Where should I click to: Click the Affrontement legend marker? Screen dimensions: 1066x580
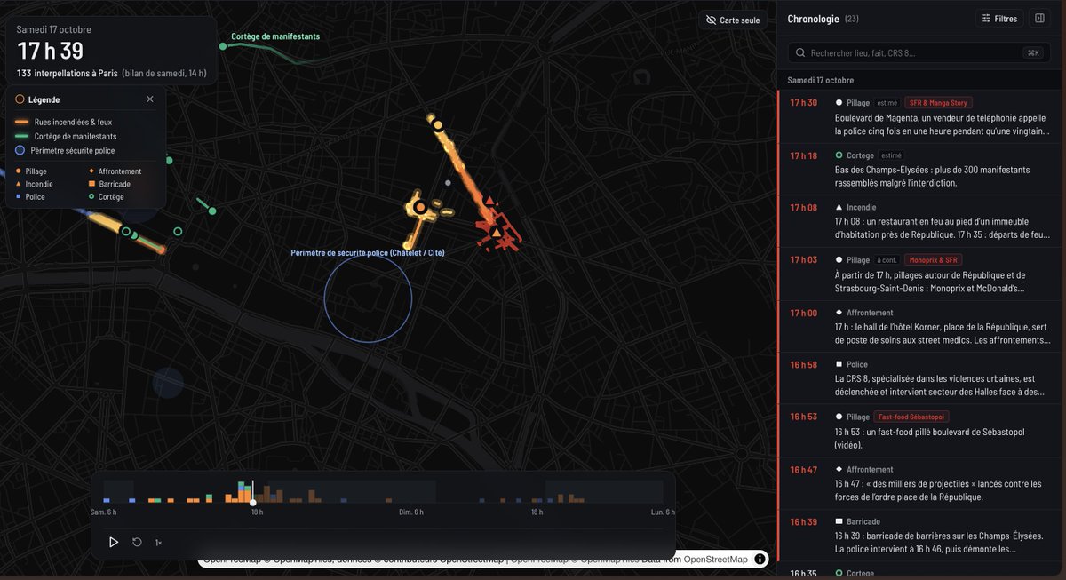(x=91, y=171)
